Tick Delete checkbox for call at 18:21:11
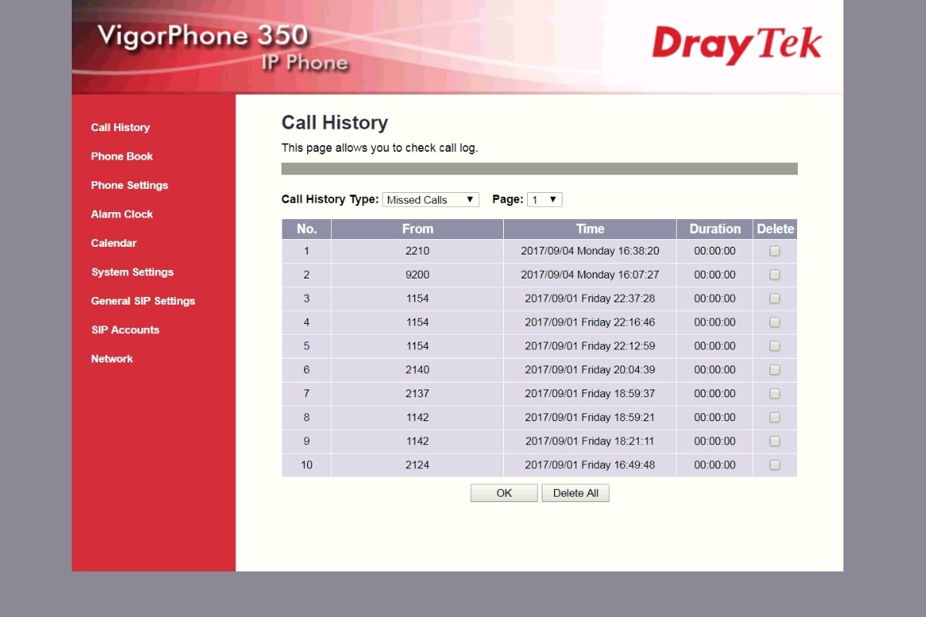Screen dimensions: 926x617 tap(775, 441)
